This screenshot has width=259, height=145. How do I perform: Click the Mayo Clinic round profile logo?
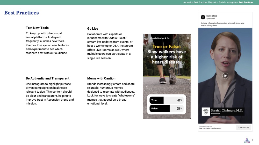click(203, 17)
